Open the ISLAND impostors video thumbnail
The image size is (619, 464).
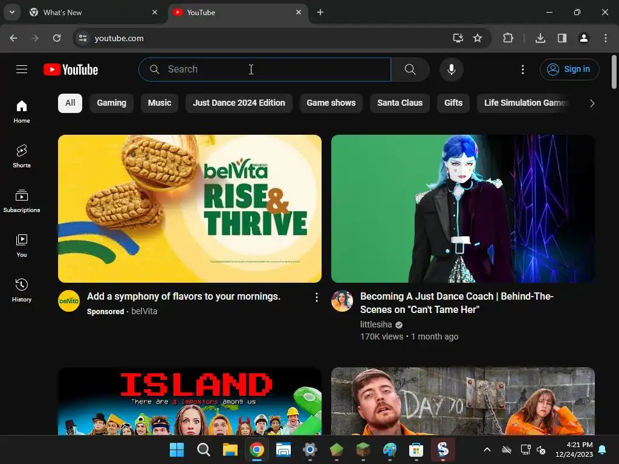point(189,401)
